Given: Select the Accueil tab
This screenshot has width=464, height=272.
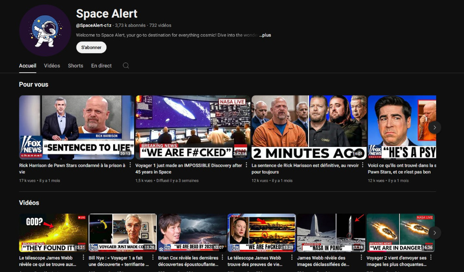Looking at the screenshot, I should pos(27,66).
